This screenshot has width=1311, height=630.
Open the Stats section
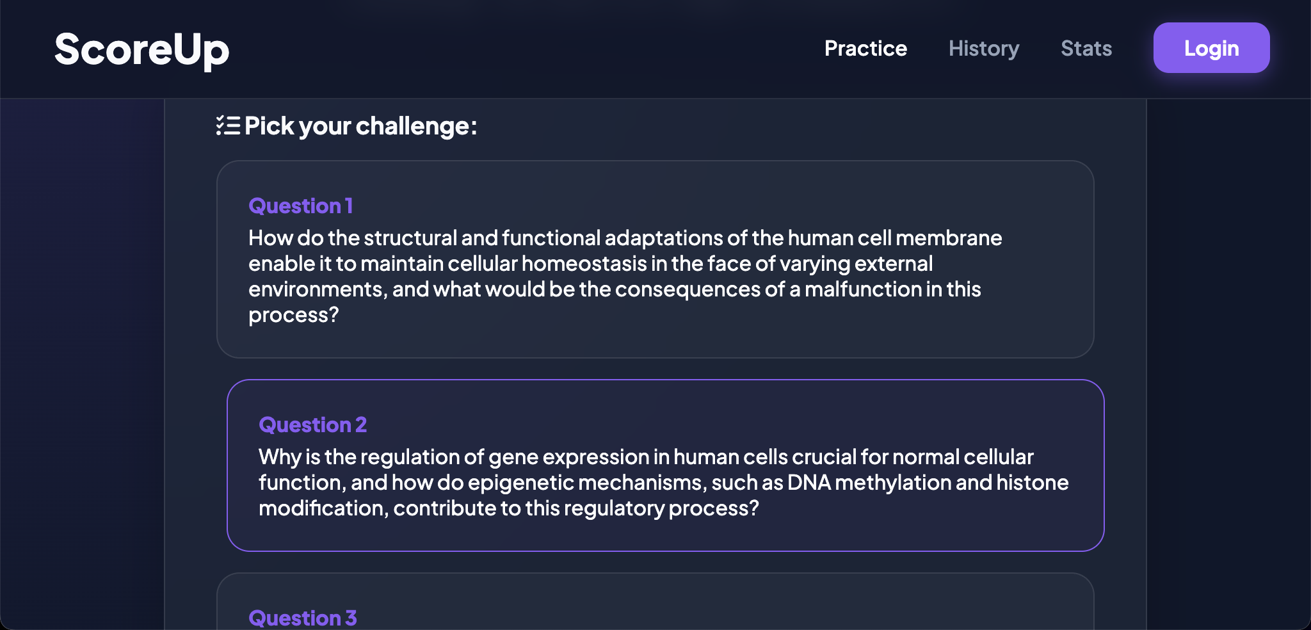pos(1086,49)
